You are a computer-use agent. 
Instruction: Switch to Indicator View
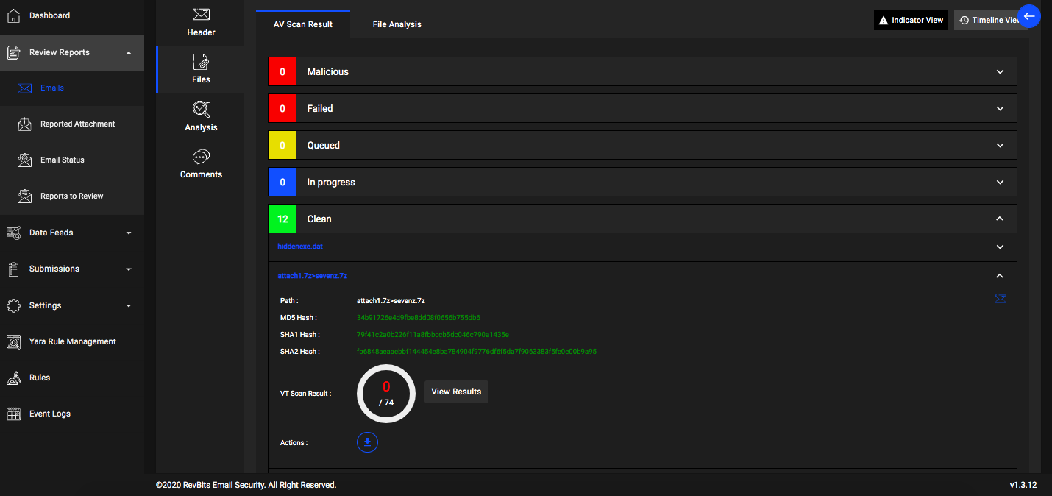coord(911,21)
